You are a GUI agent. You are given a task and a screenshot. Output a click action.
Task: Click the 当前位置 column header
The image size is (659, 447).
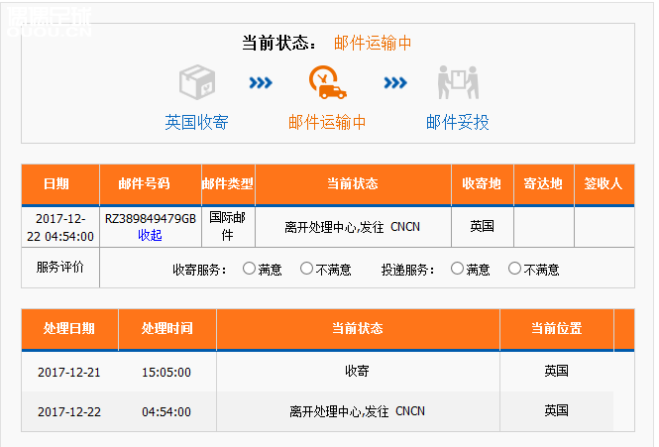[556, 328]
